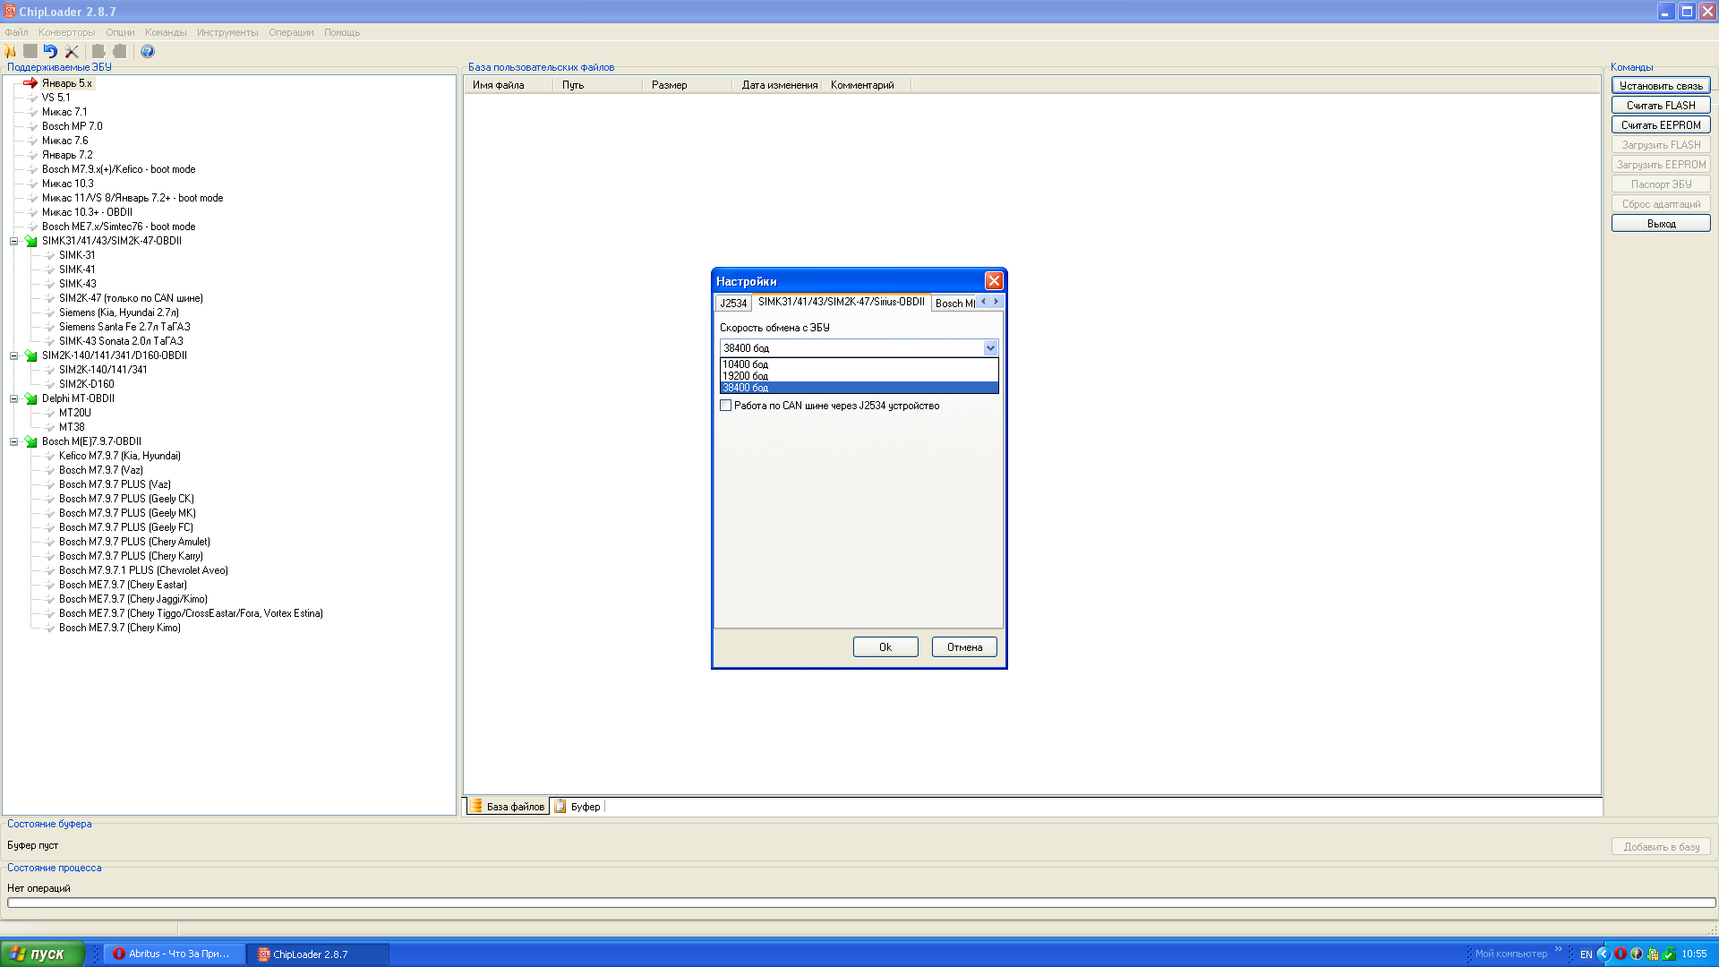This screenshot has height=967, width=1719.
Task: Switch to the J2534 settings tab
Action: 733,304
